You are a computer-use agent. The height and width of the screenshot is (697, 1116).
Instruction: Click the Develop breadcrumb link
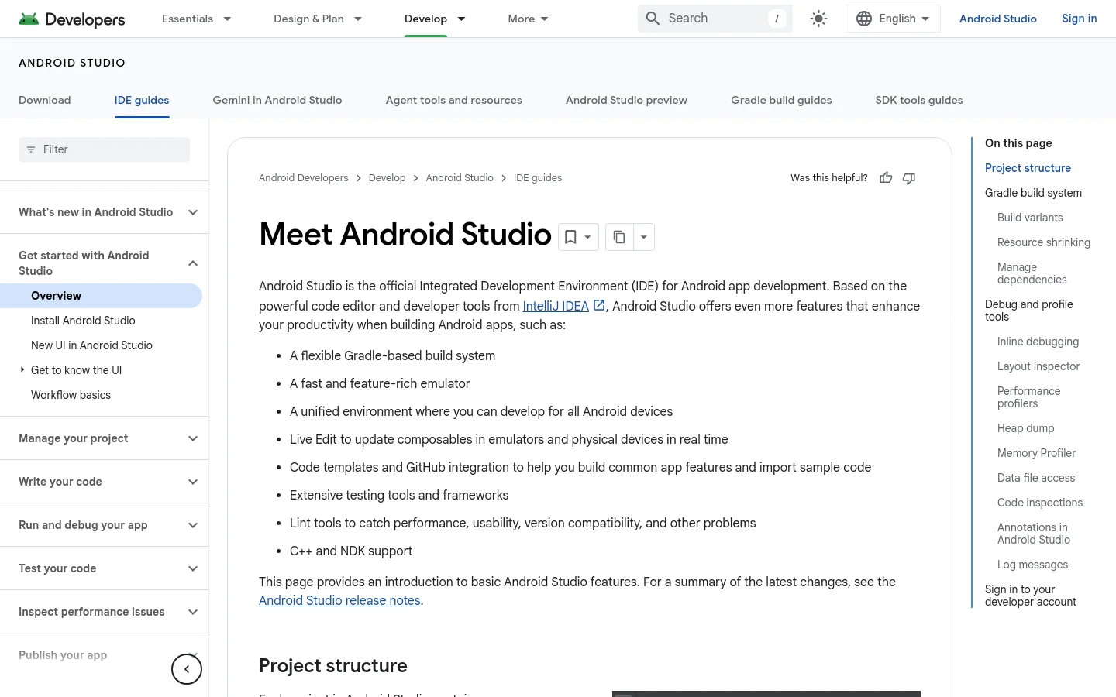click(387, 178)
